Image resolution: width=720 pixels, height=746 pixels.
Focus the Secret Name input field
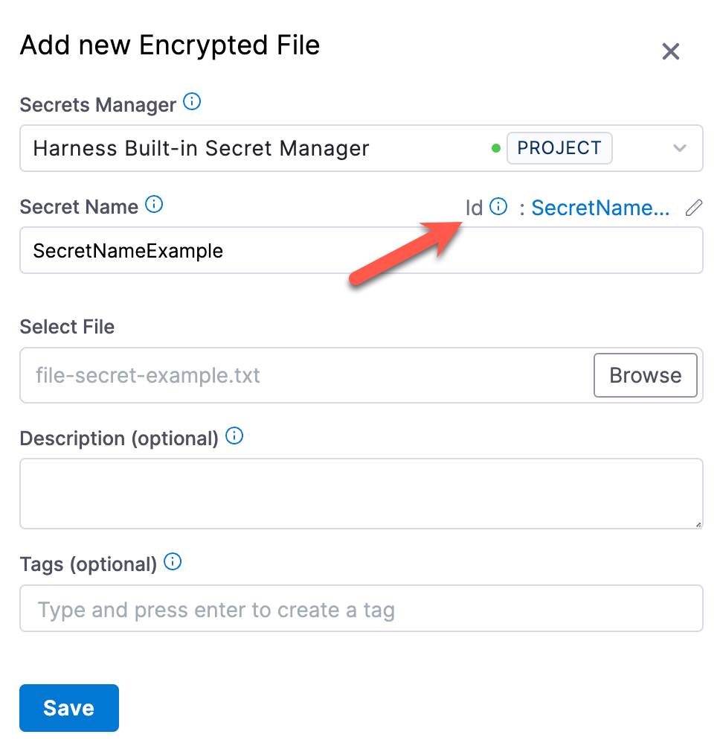[x=361, y=251]
